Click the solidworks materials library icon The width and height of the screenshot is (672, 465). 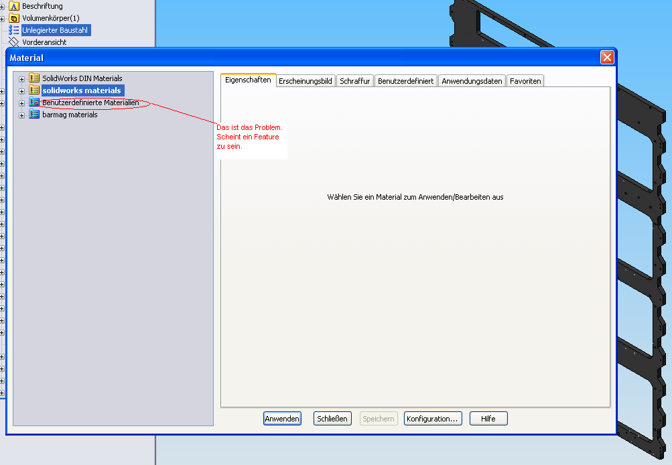(34, 90)
